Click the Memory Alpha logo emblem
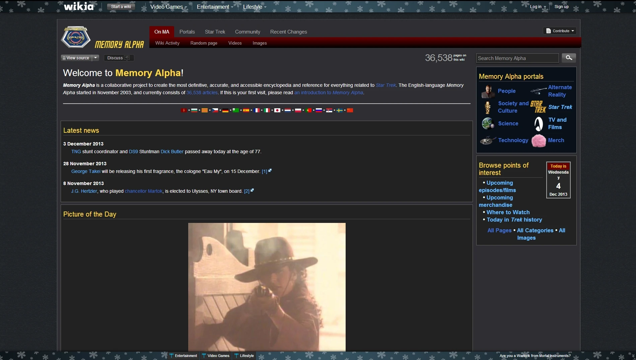 click(x=76, y=37)
